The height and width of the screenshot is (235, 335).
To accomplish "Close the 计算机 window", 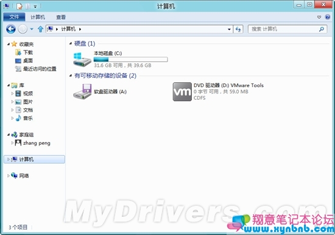I will 323,5.
